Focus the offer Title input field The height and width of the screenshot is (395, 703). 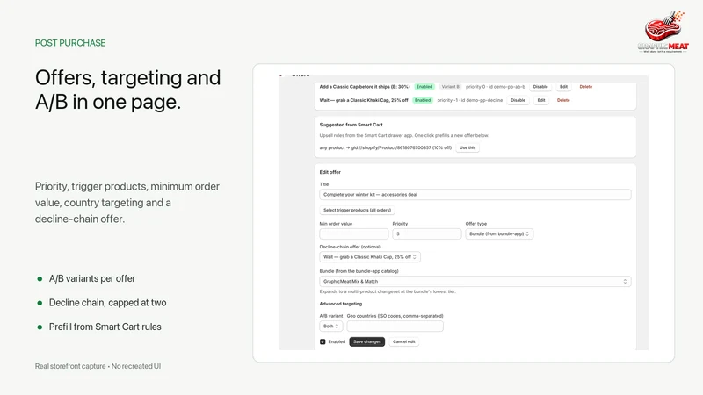(x=475, y=195)
